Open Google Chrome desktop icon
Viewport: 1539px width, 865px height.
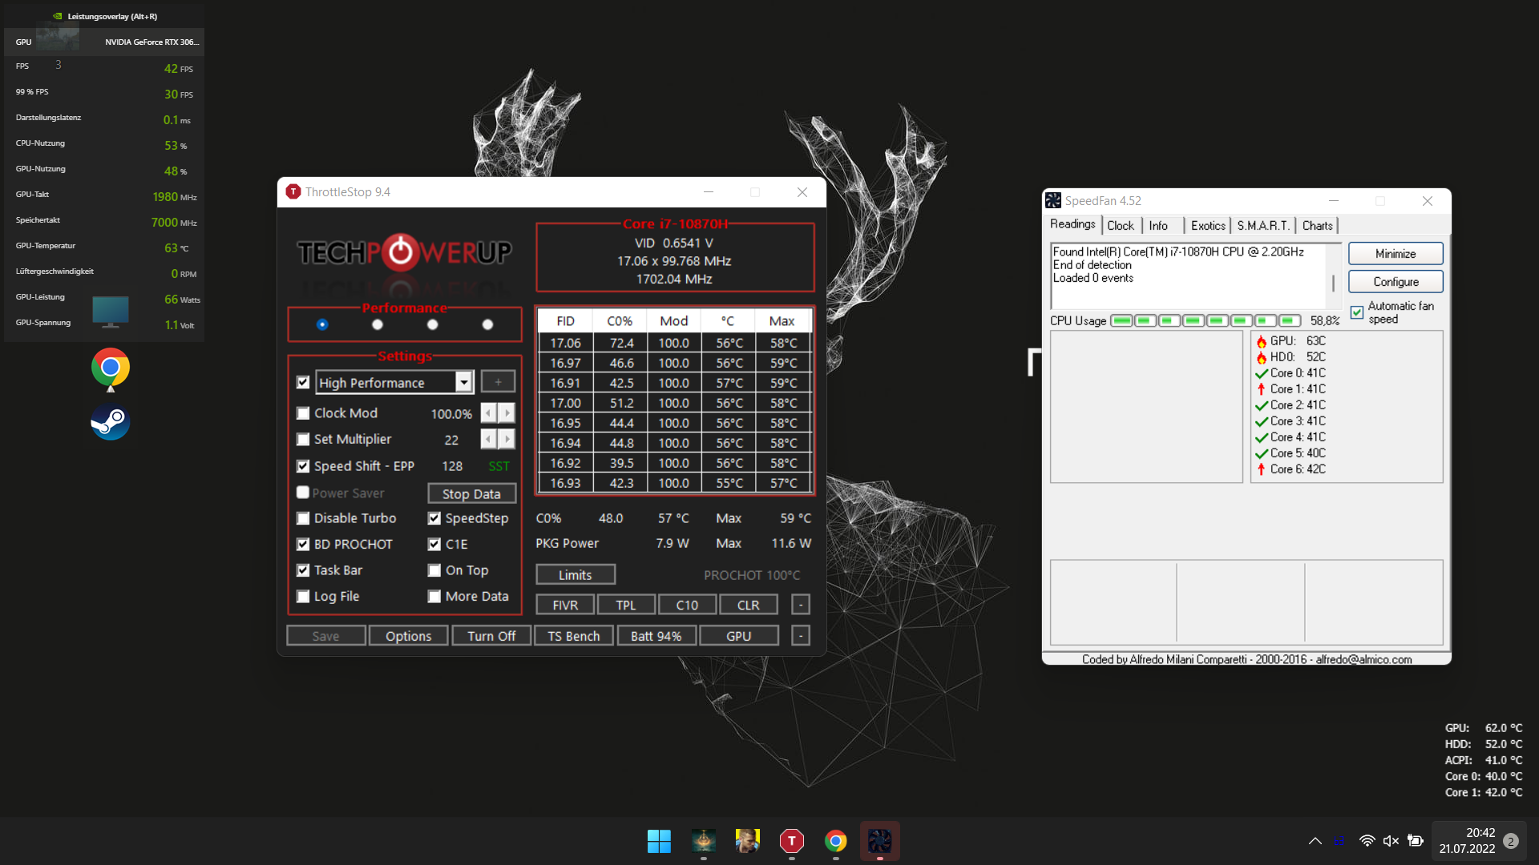(x=111, y=368)
